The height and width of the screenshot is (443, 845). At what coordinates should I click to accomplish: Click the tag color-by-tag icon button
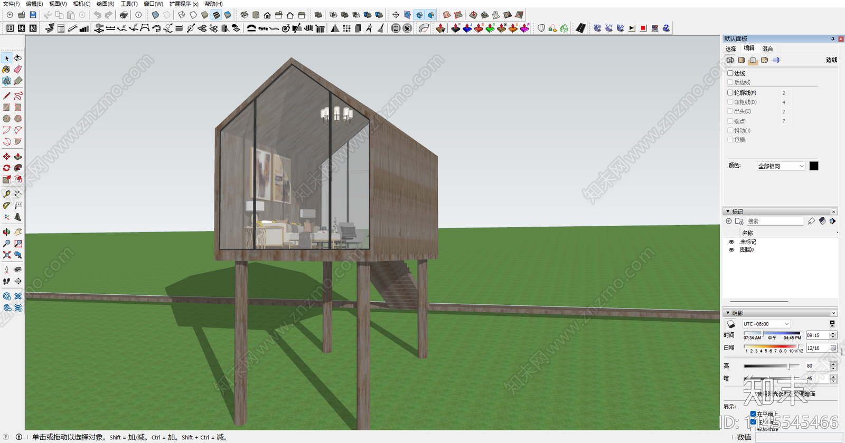pyautogui.click(x=822, y=221)
